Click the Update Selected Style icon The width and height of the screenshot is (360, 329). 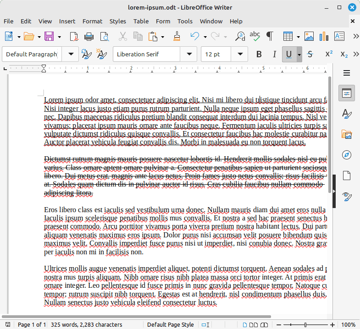(x=87, y=54)
